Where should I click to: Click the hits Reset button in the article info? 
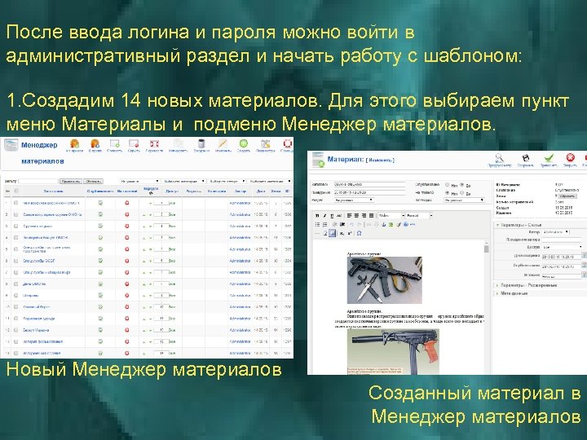pos(567,196)
